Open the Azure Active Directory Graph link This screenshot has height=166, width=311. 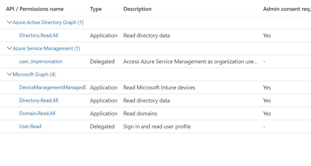[48, 22]
